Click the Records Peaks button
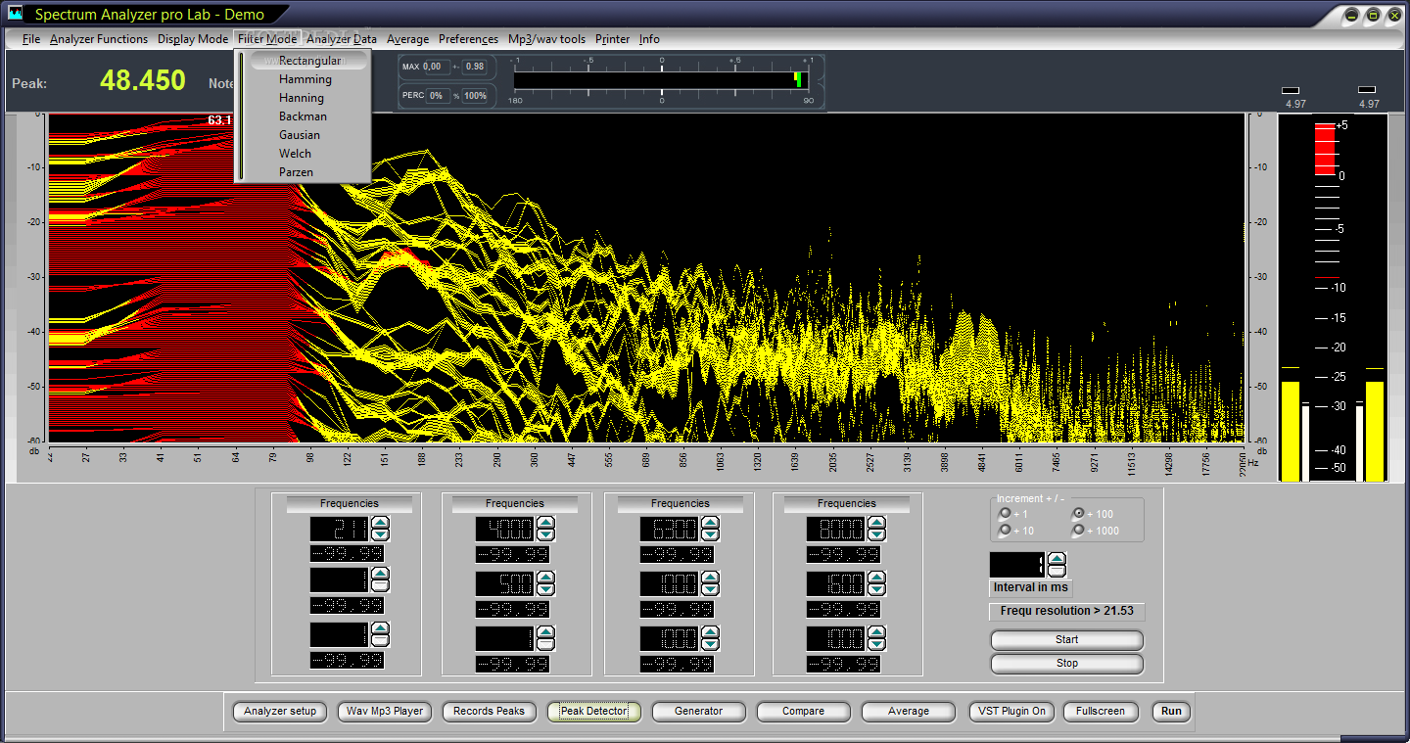Screen dimensions: 1410x743 pos(489,712)
